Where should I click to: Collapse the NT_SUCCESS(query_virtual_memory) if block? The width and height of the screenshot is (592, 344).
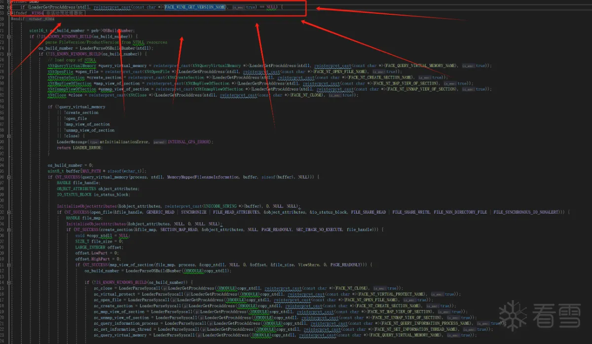9,177
